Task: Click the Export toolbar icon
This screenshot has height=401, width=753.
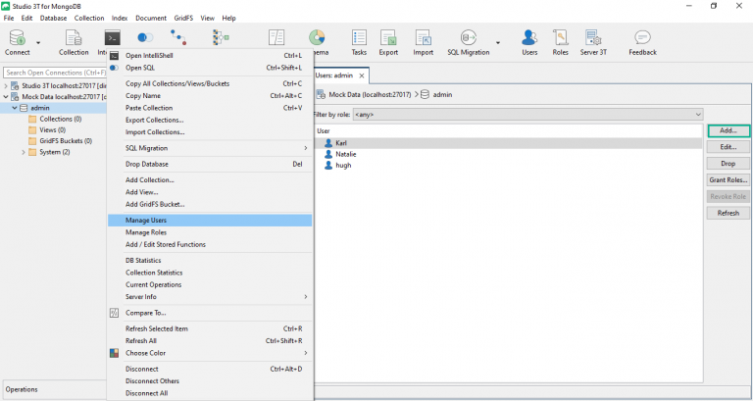Action: [389, 39]
